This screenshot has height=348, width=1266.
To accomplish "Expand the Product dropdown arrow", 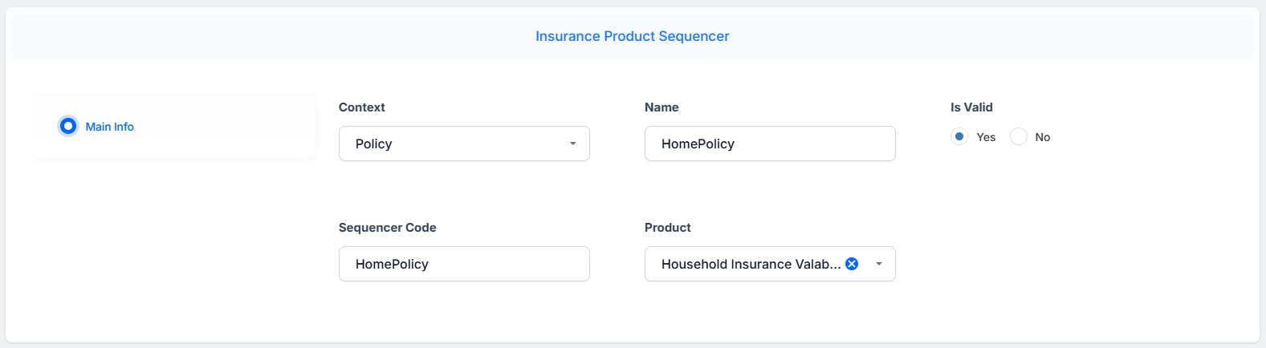I will [879, 264].
